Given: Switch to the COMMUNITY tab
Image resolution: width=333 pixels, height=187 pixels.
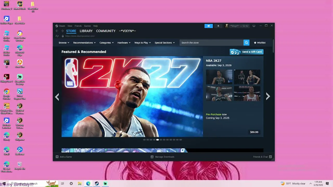Looking at the screenshot, I should [x=106, y=31].
